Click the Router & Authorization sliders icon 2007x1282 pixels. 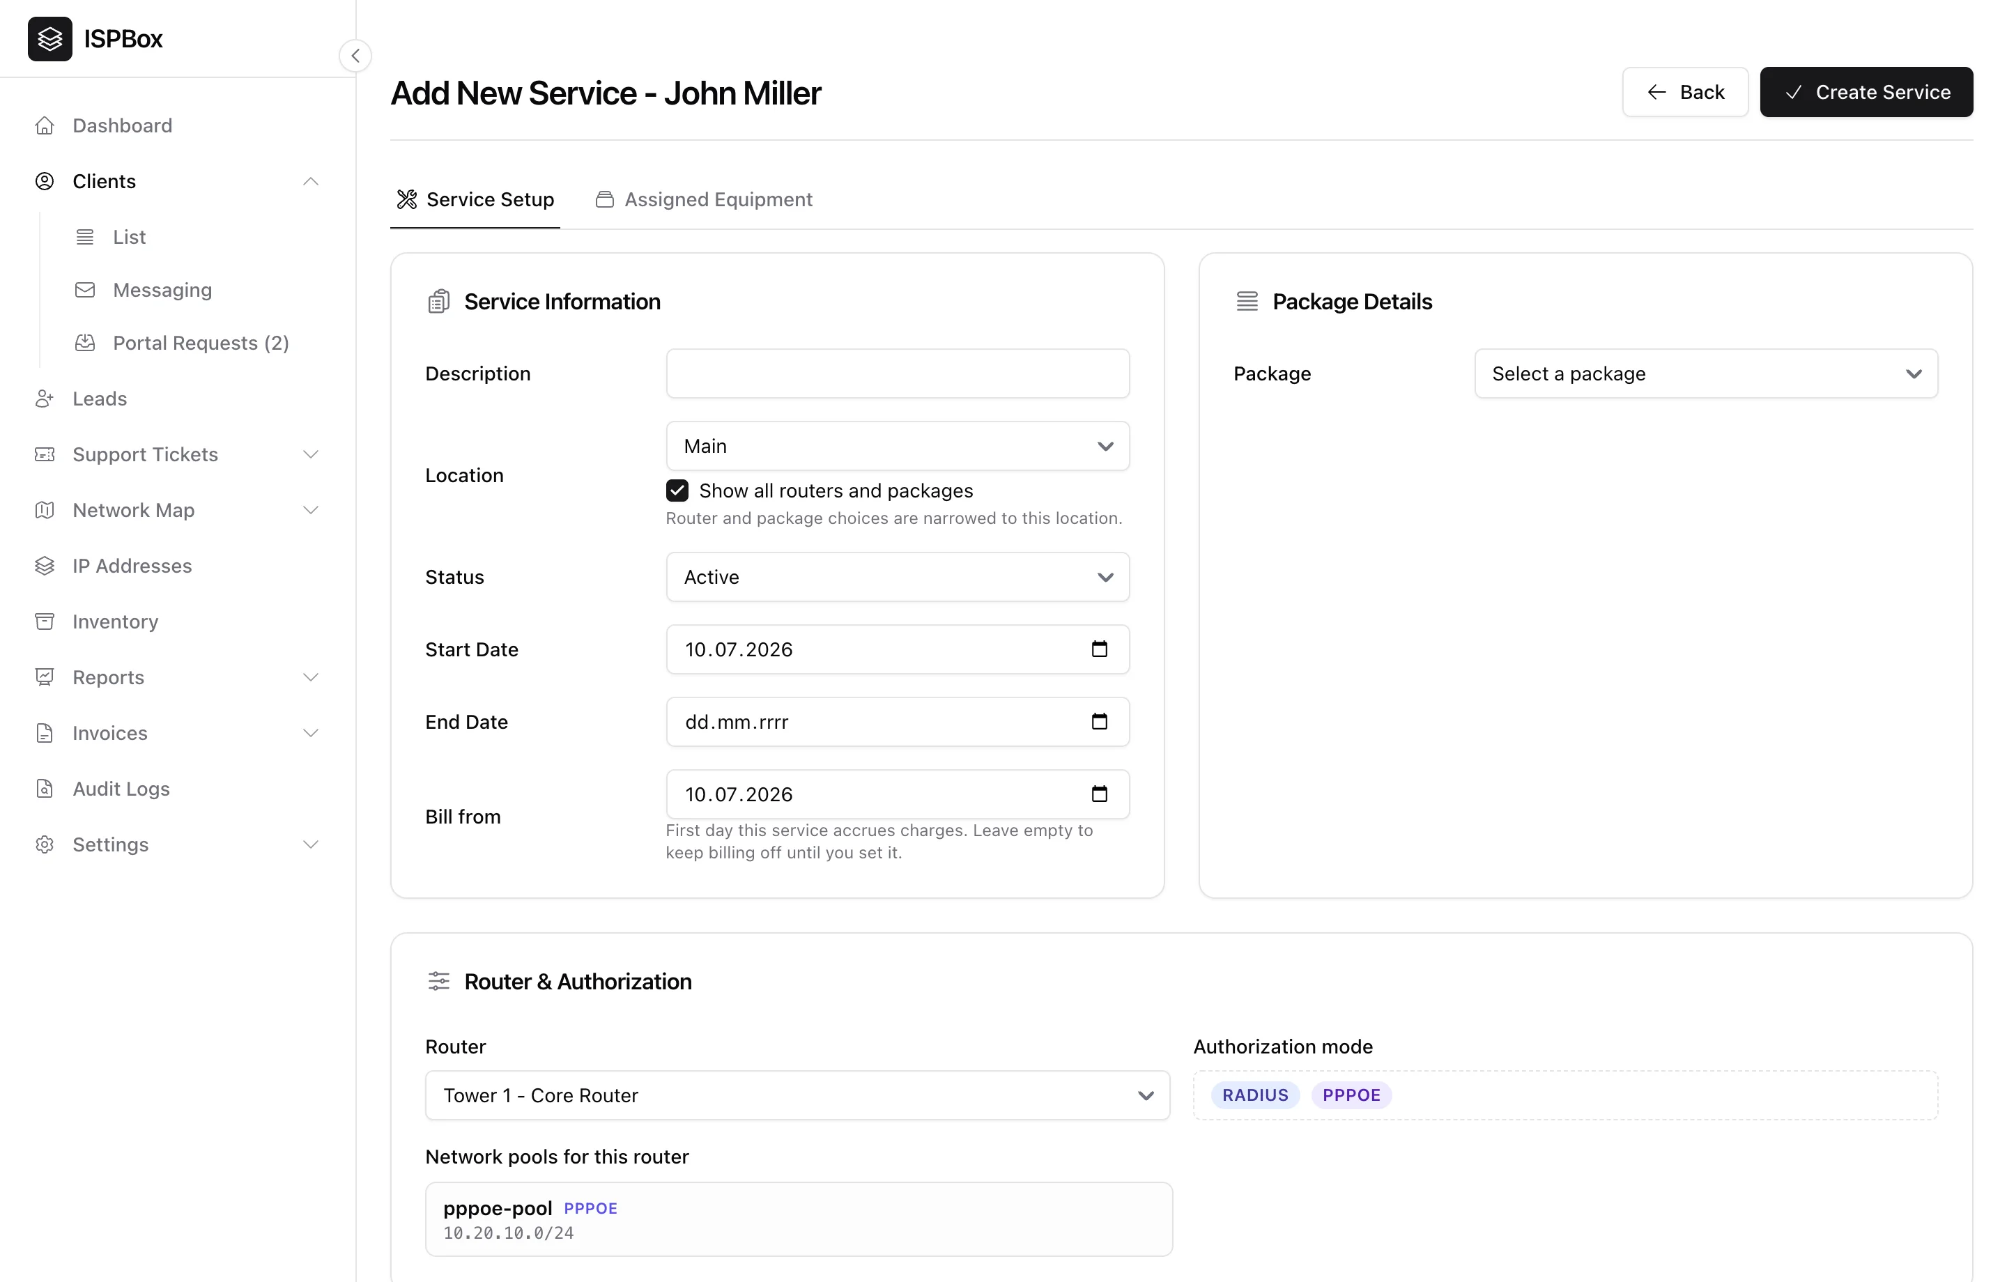pyautogui.click(x=438, y=981)
